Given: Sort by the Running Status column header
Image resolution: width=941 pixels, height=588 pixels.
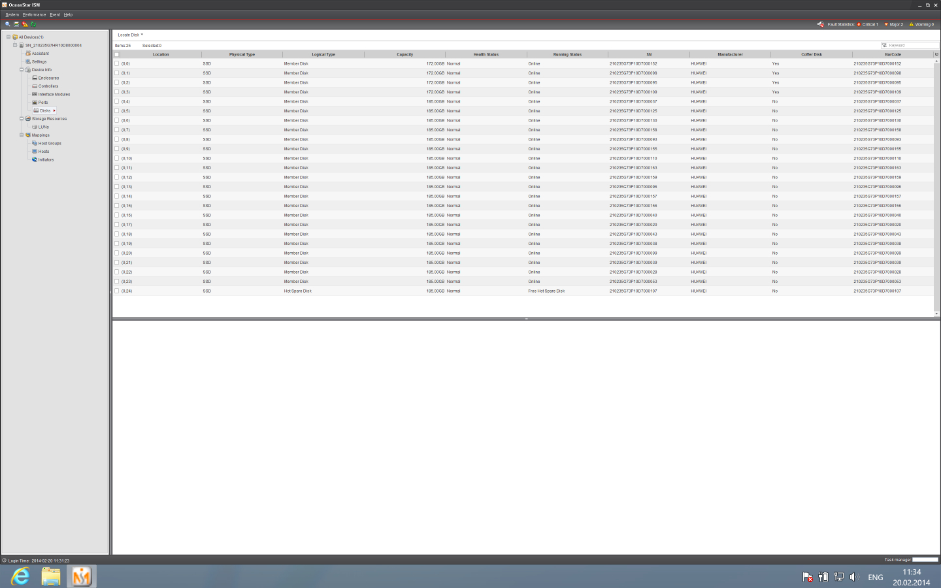Looking at the screenshot, I should [x=567, y=54].
